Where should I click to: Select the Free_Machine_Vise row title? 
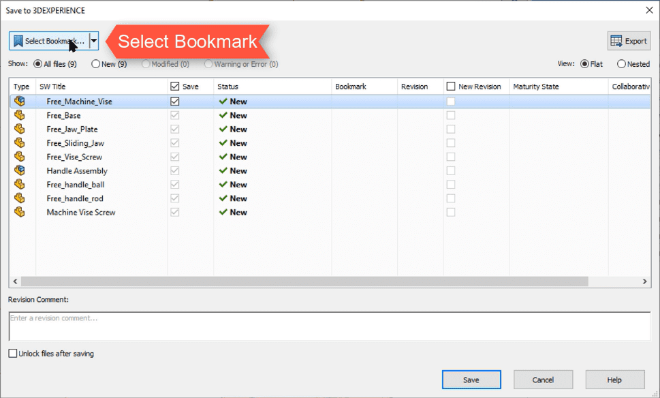(79, 102)
